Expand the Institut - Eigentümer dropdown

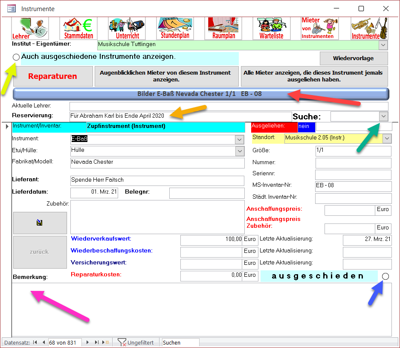[383, 45]
